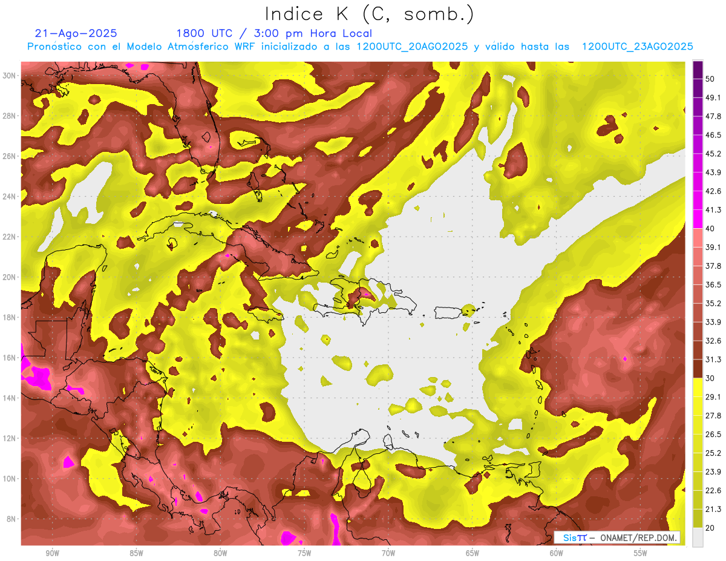Click colorbar value "21.3"

click(x=713, y=510)
